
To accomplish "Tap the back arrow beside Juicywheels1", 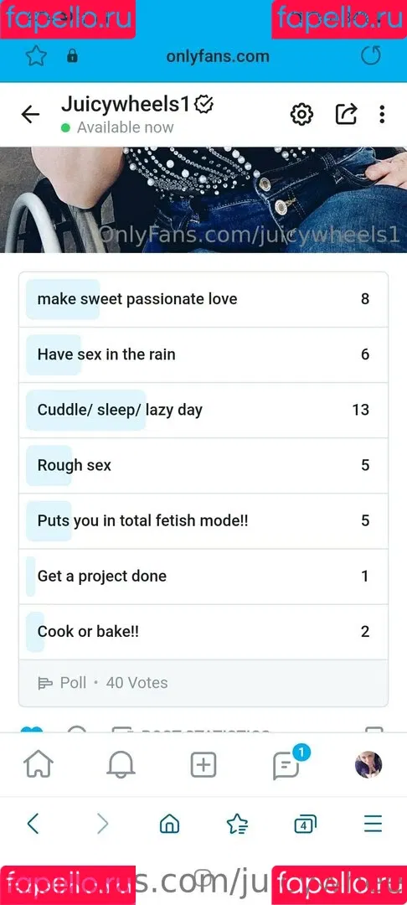I will pyautogui.click(x=30, y=115).
